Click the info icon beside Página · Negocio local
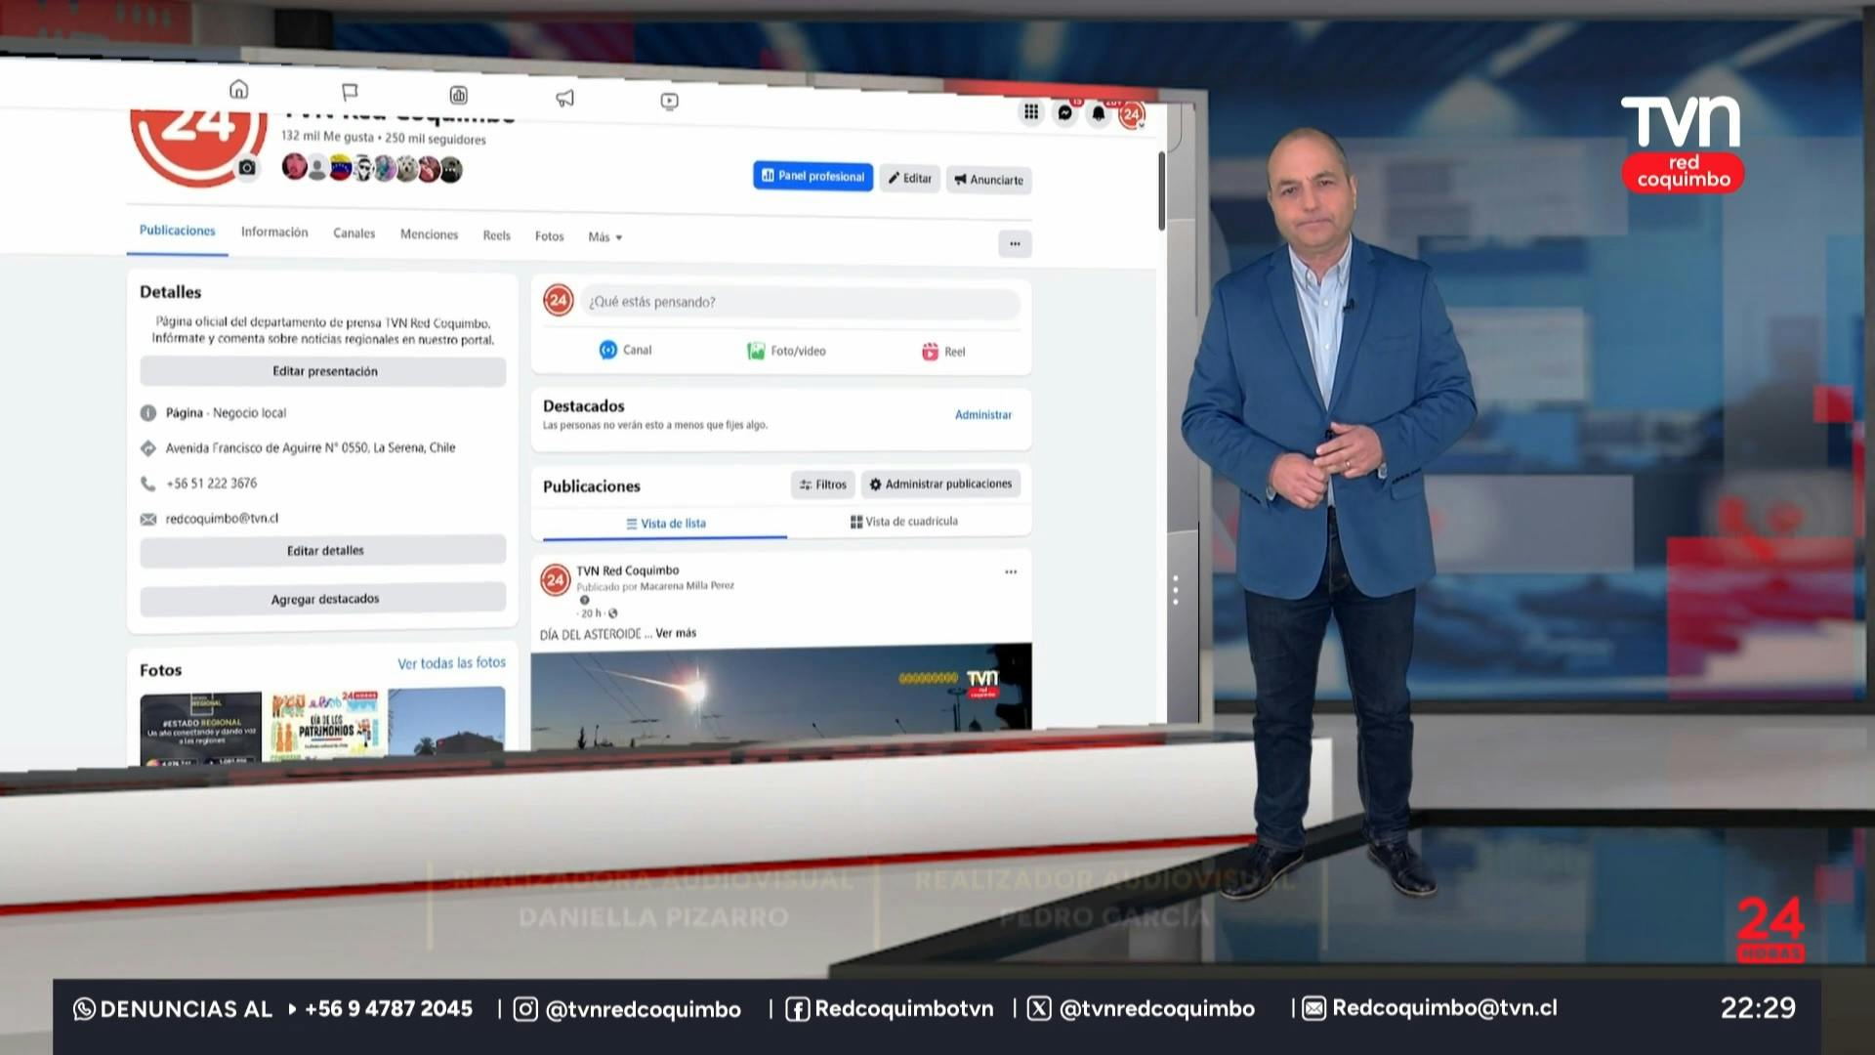The image size is (1875, 1055). (148, 413)
